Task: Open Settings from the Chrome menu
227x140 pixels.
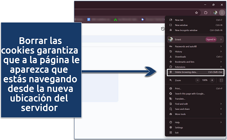Action: pos(179,128)
